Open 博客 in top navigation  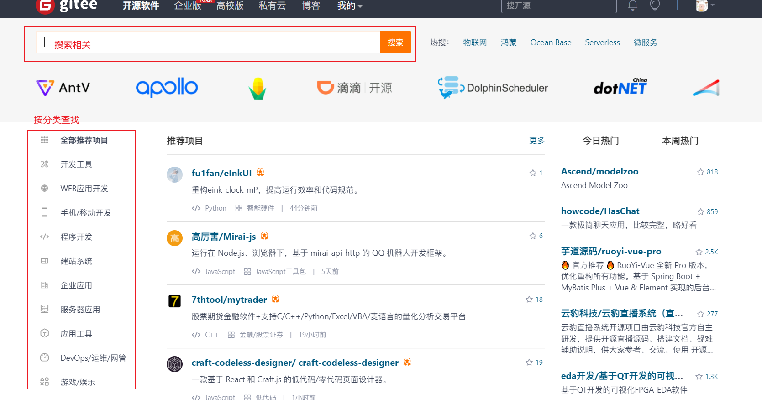[311, 6]
